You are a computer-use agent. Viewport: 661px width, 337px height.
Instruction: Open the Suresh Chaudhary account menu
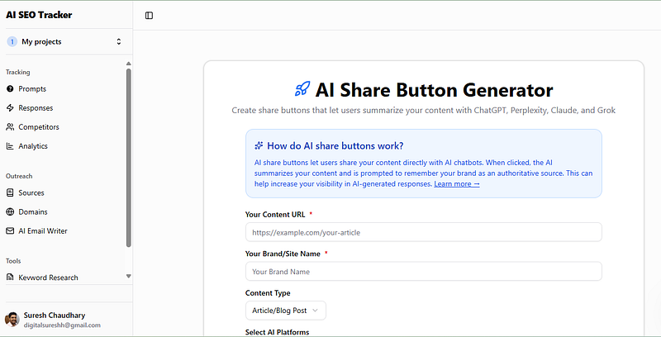[x=66, y=320]
